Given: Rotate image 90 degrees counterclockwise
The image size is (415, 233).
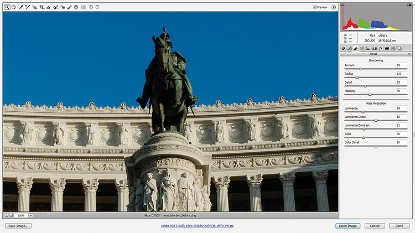Looking at the screenshot, I should coord(91,7).
